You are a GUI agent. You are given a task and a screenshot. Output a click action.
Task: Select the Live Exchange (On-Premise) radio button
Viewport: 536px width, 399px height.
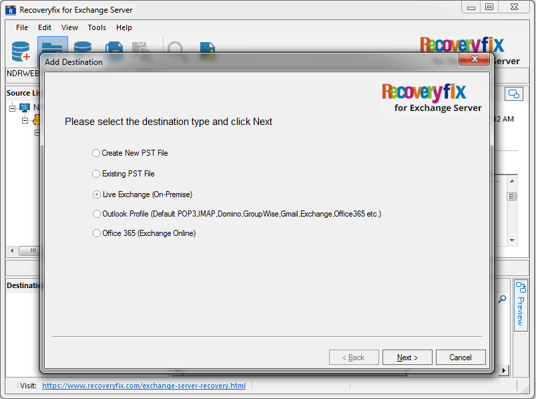(97, 194)
